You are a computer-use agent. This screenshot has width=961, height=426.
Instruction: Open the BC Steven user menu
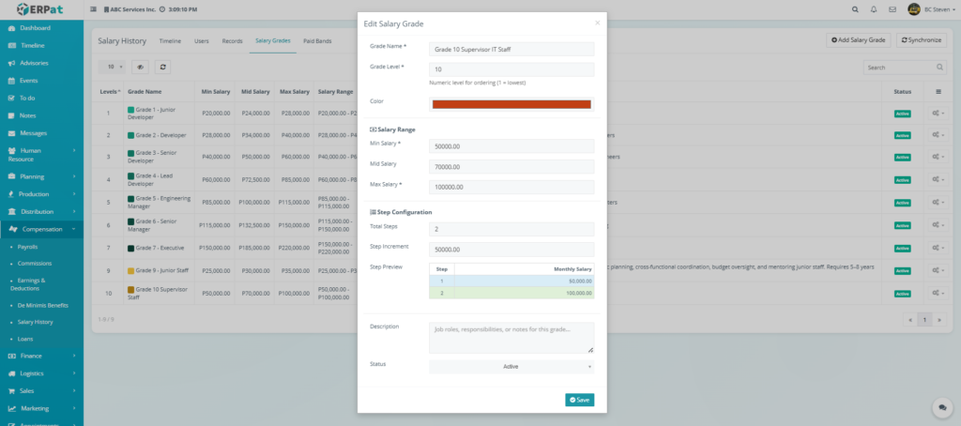tap(928, 9)
